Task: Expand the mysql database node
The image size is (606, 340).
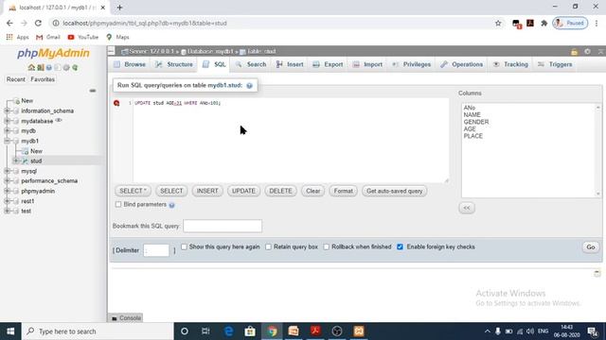Action: point(7,171)
